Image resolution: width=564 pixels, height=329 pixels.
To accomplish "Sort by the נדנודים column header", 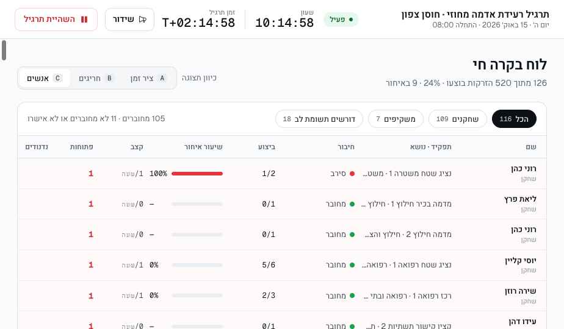I will pyautogui.click(x=37, y=147).
